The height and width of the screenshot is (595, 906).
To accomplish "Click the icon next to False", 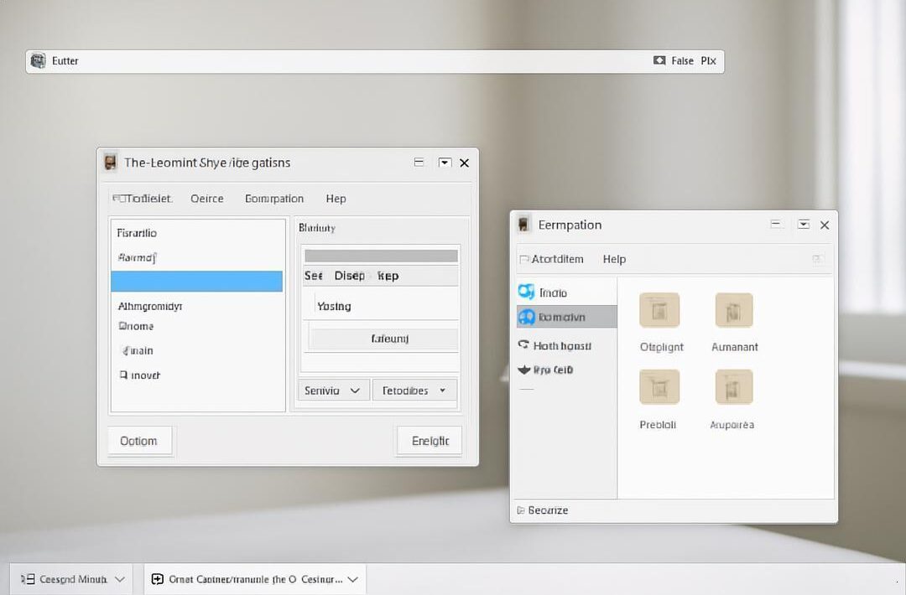I will coord(659,60).
